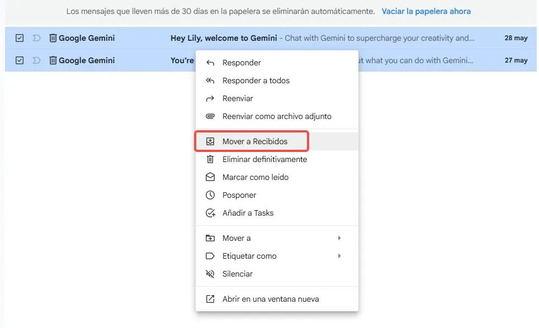539x328 pixels.
Task: Click the folder icon beside Mover a
Action: [210, 238]
